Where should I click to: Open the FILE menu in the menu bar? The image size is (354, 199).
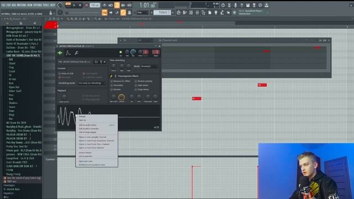pos(3,5)
